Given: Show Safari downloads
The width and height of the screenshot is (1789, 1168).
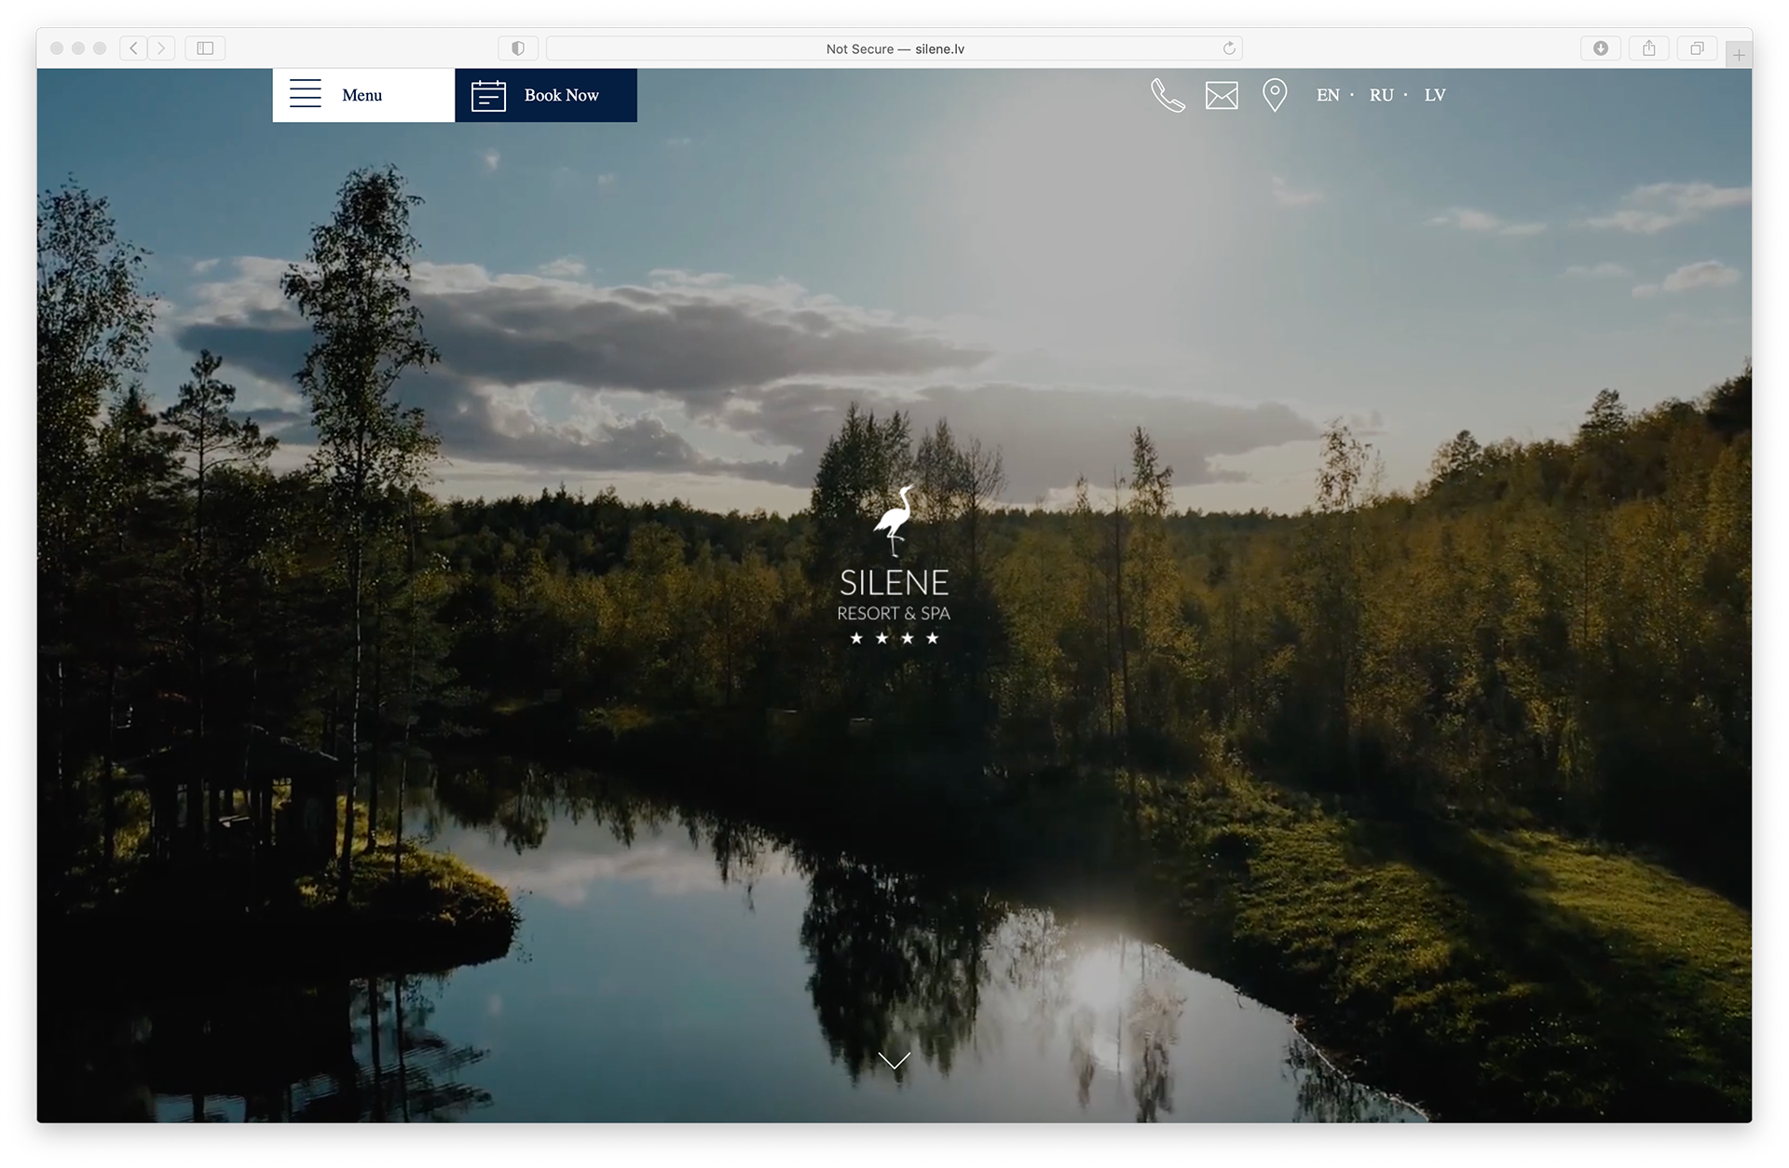Looking at the screenshot, I should pos(1601,48).
